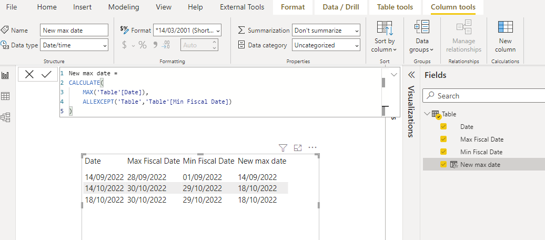The width and height of the screenshot is (545, 240).
Task: Click the thousands separator comma icon
Action: [x=155, y=45]
